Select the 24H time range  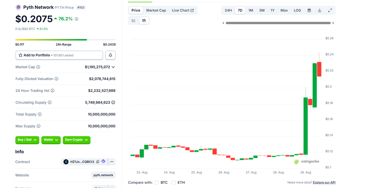click(228, 10)
